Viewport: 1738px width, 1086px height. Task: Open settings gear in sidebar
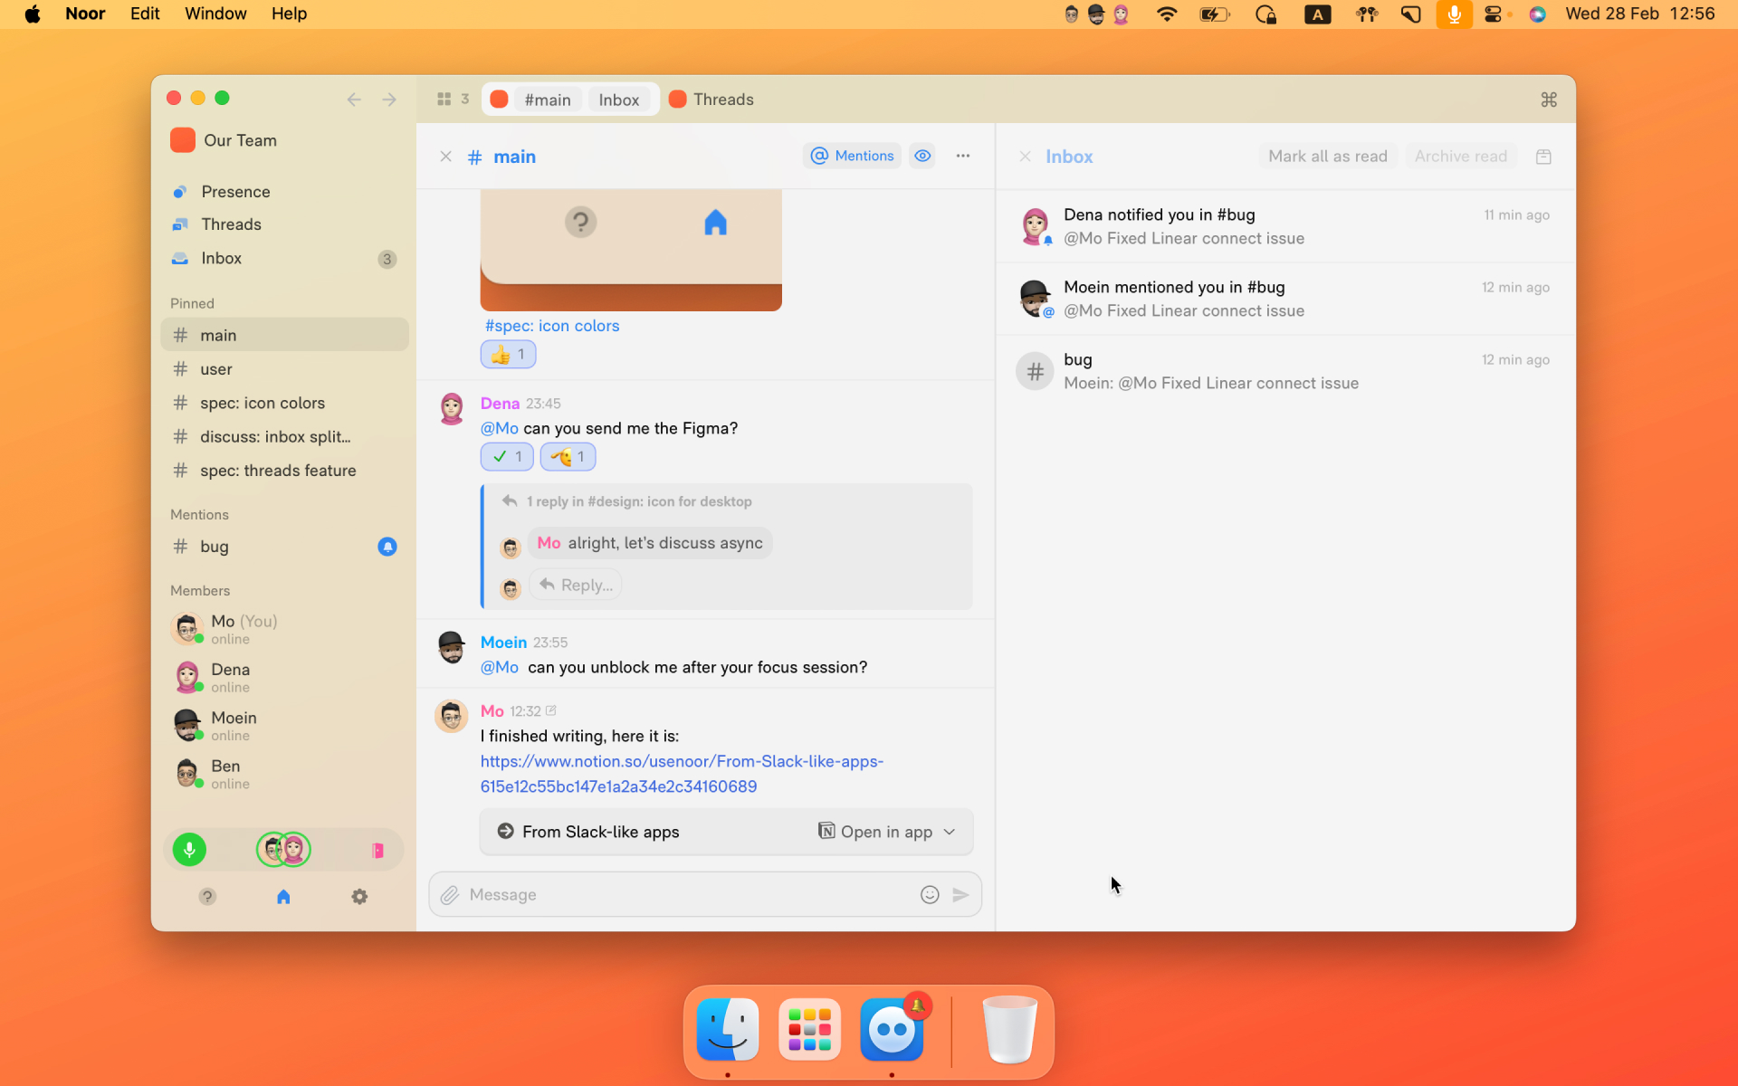click(359, 897)
